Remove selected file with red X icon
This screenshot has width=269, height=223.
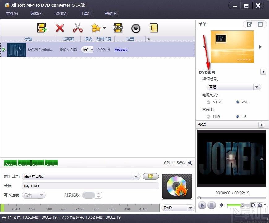[x=60, y=28]
